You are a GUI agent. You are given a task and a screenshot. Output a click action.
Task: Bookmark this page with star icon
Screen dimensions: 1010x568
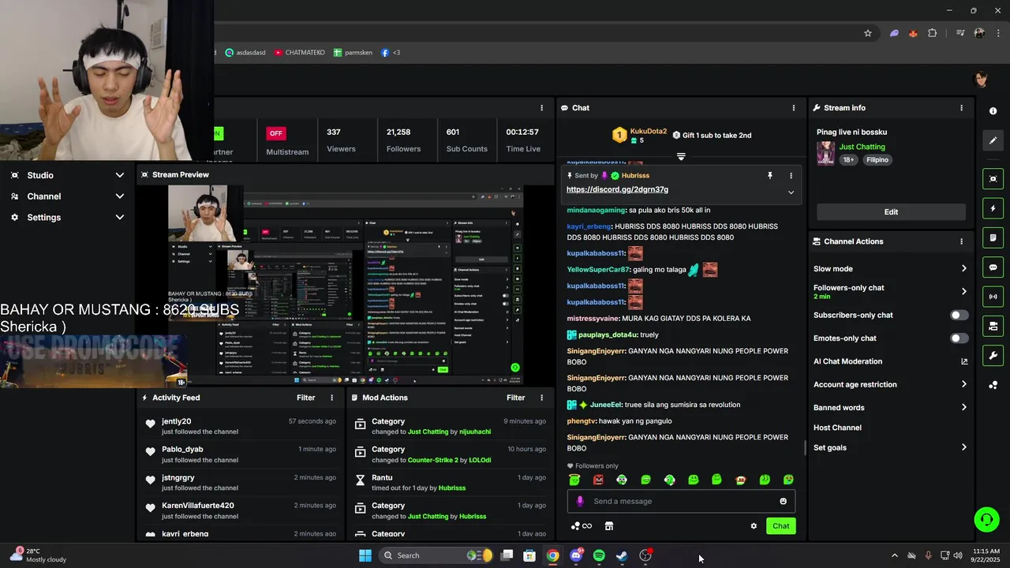tap(868, 33)
